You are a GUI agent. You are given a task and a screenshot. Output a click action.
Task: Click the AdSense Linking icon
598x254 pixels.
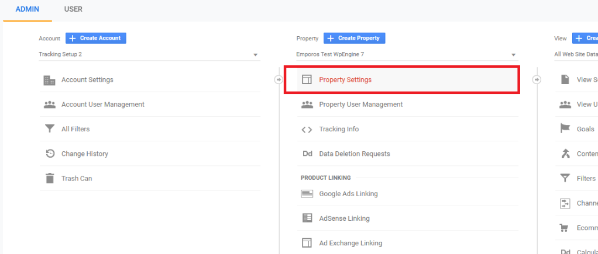coord(307,218)
